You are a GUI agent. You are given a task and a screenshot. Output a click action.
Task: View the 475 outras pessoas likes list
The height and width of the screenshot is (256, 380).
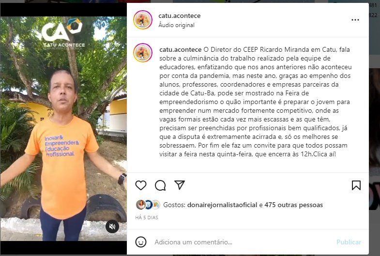(293, 205)
